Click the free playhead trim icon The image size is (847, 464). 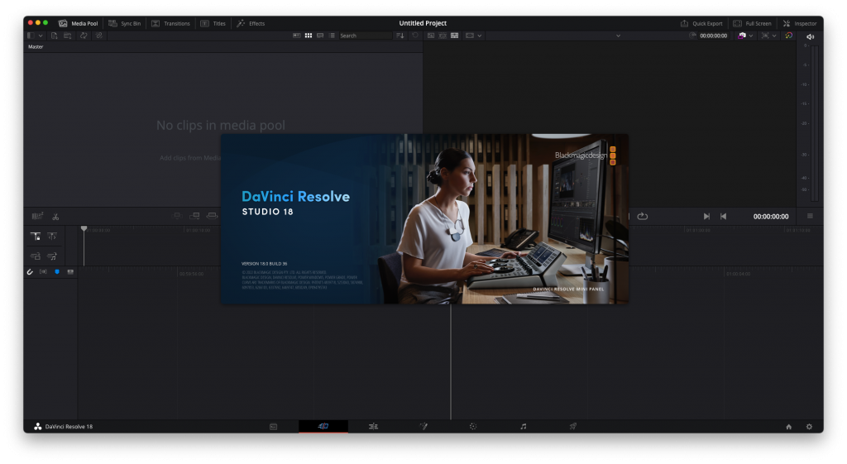point(52,237)
